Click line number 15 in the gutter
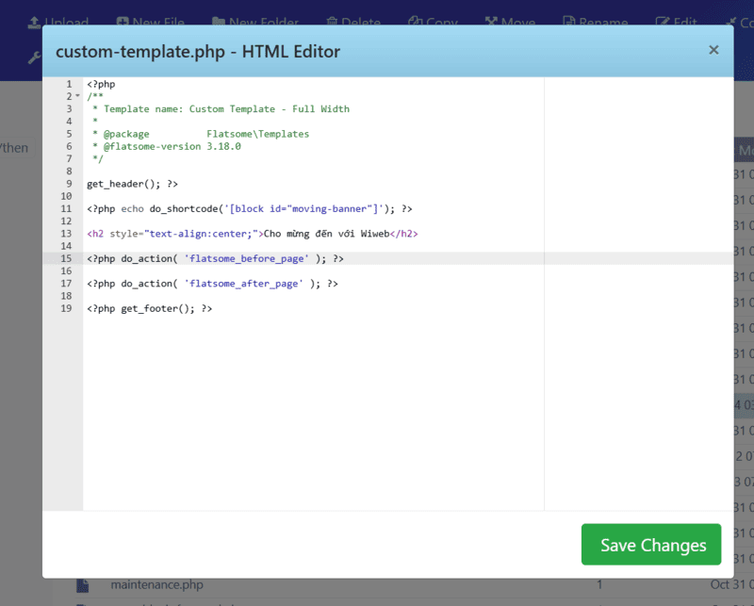 (66, 258)
